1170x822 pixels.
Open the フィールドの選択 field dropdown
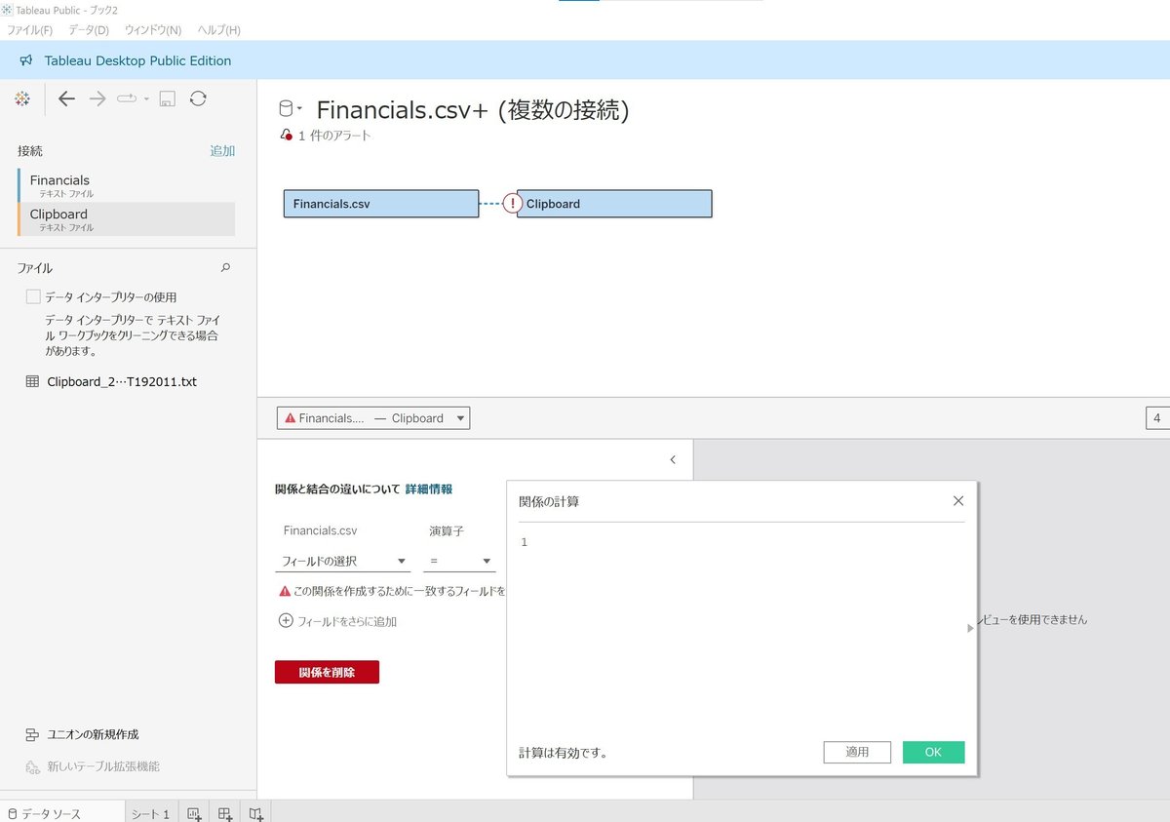click(343, 562)
